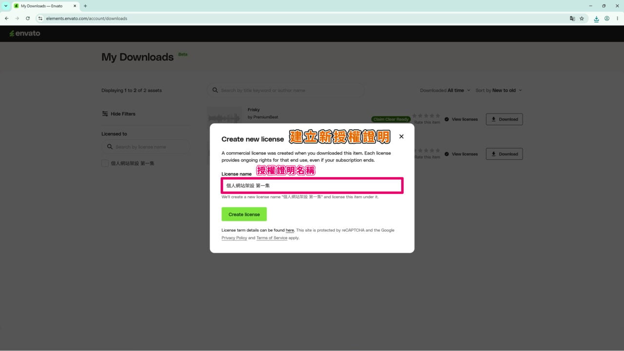Open the browser translate page icon
The height and width of the screenshot is (351, 624).
[572, 19]
